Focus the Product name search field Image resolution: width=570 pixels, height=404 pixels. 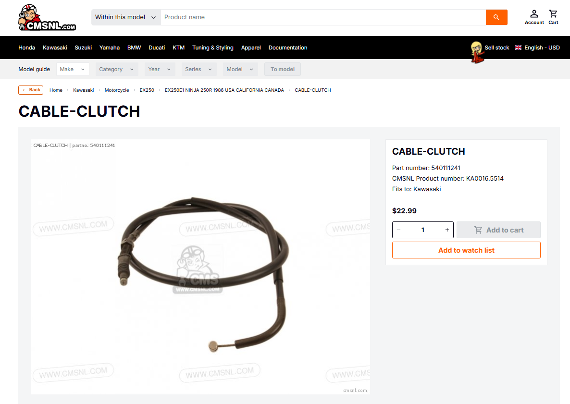tap(323, 17)
